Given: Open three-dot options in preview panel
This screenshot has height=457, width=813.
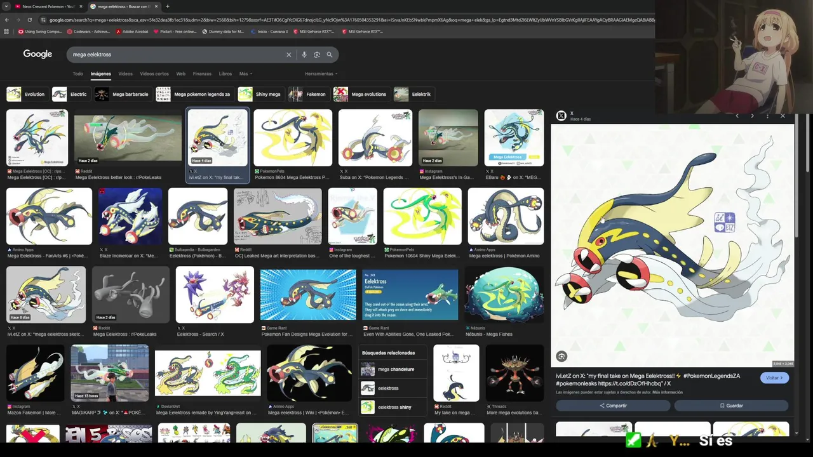Looking at the screenshot, I should (767, 116).
